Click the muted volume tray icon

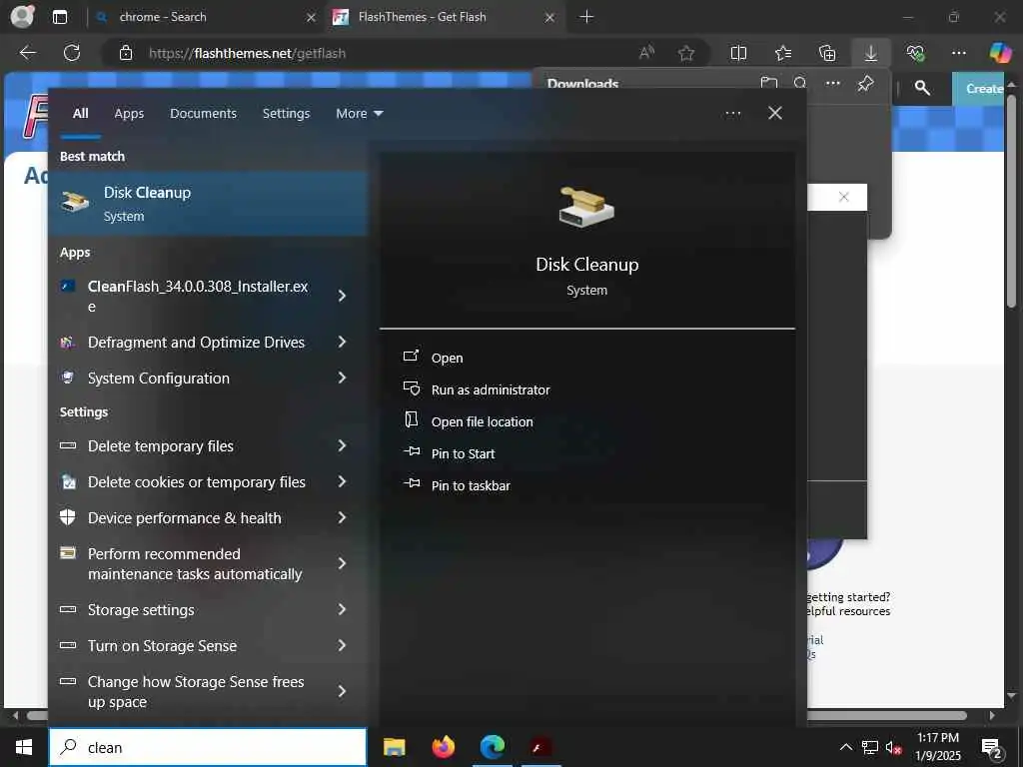click(893, 747)
